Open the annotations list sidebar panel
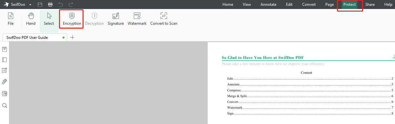The width and height of the screenshot is (395, 124). point(5,70)
